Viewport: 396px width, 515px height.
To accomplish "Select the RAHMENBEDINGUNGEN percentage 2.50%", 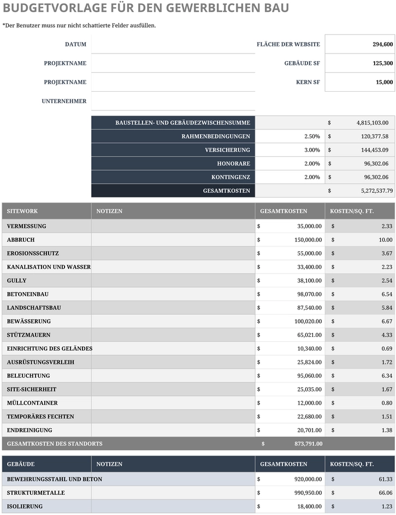I will point(290,137).
